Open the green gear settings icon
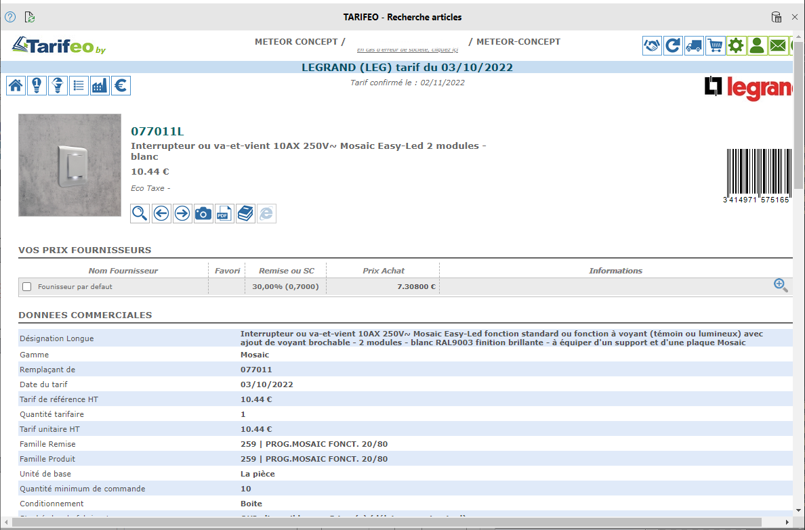This screenshot has width=805, height=530. 736,45
